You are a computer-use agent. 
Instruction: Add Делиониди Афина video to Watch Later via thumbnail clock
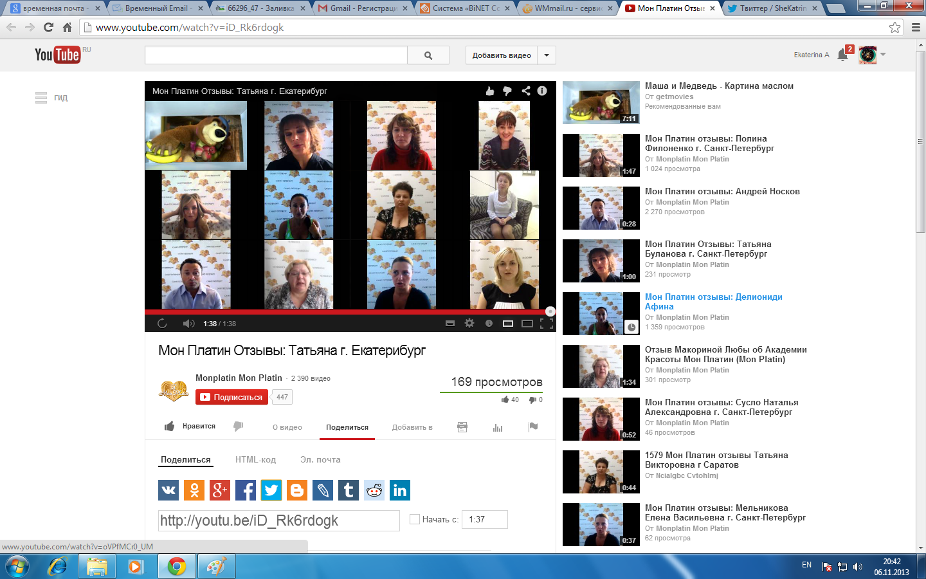631,327
